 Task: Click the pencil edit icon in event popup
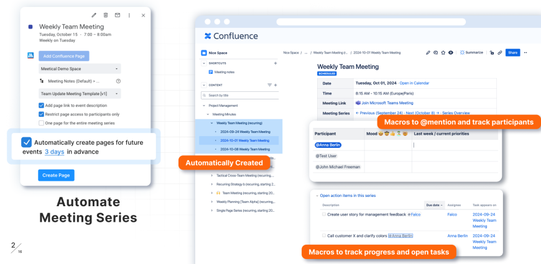point(94,15)
